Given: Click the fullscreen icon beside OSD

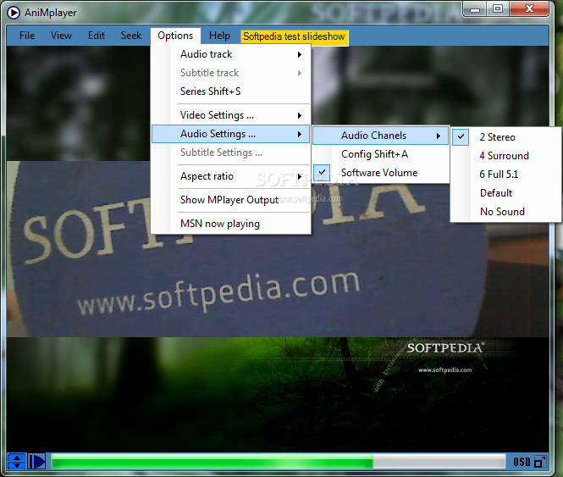Looking at the screenshot, I should pyautogui.click(x=540, y=462).
